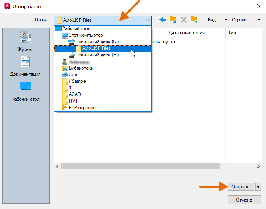Screen dimensions: 266x209
Task: Select Этот компьютер in dropdown list
Action: (x=102, y=35)
